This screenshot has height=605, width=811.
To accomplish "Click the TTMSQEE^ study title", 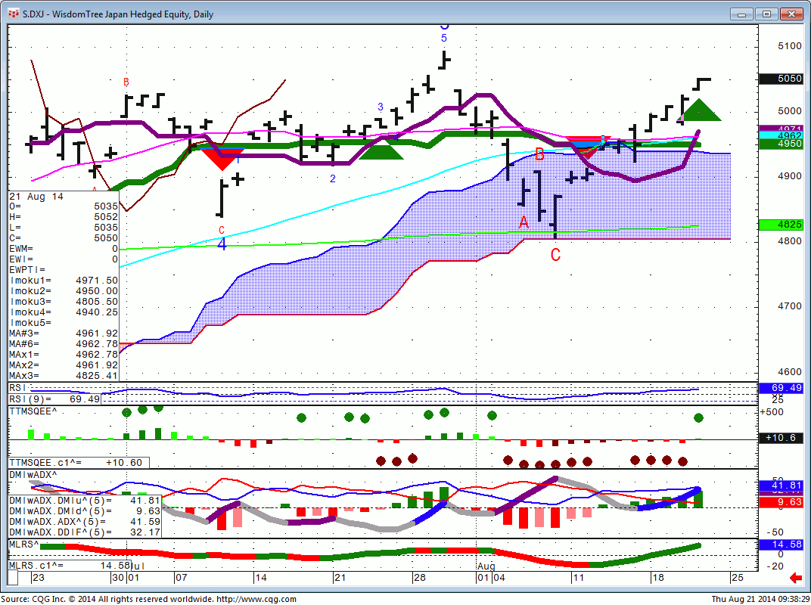I will click(x=33, y=411).
